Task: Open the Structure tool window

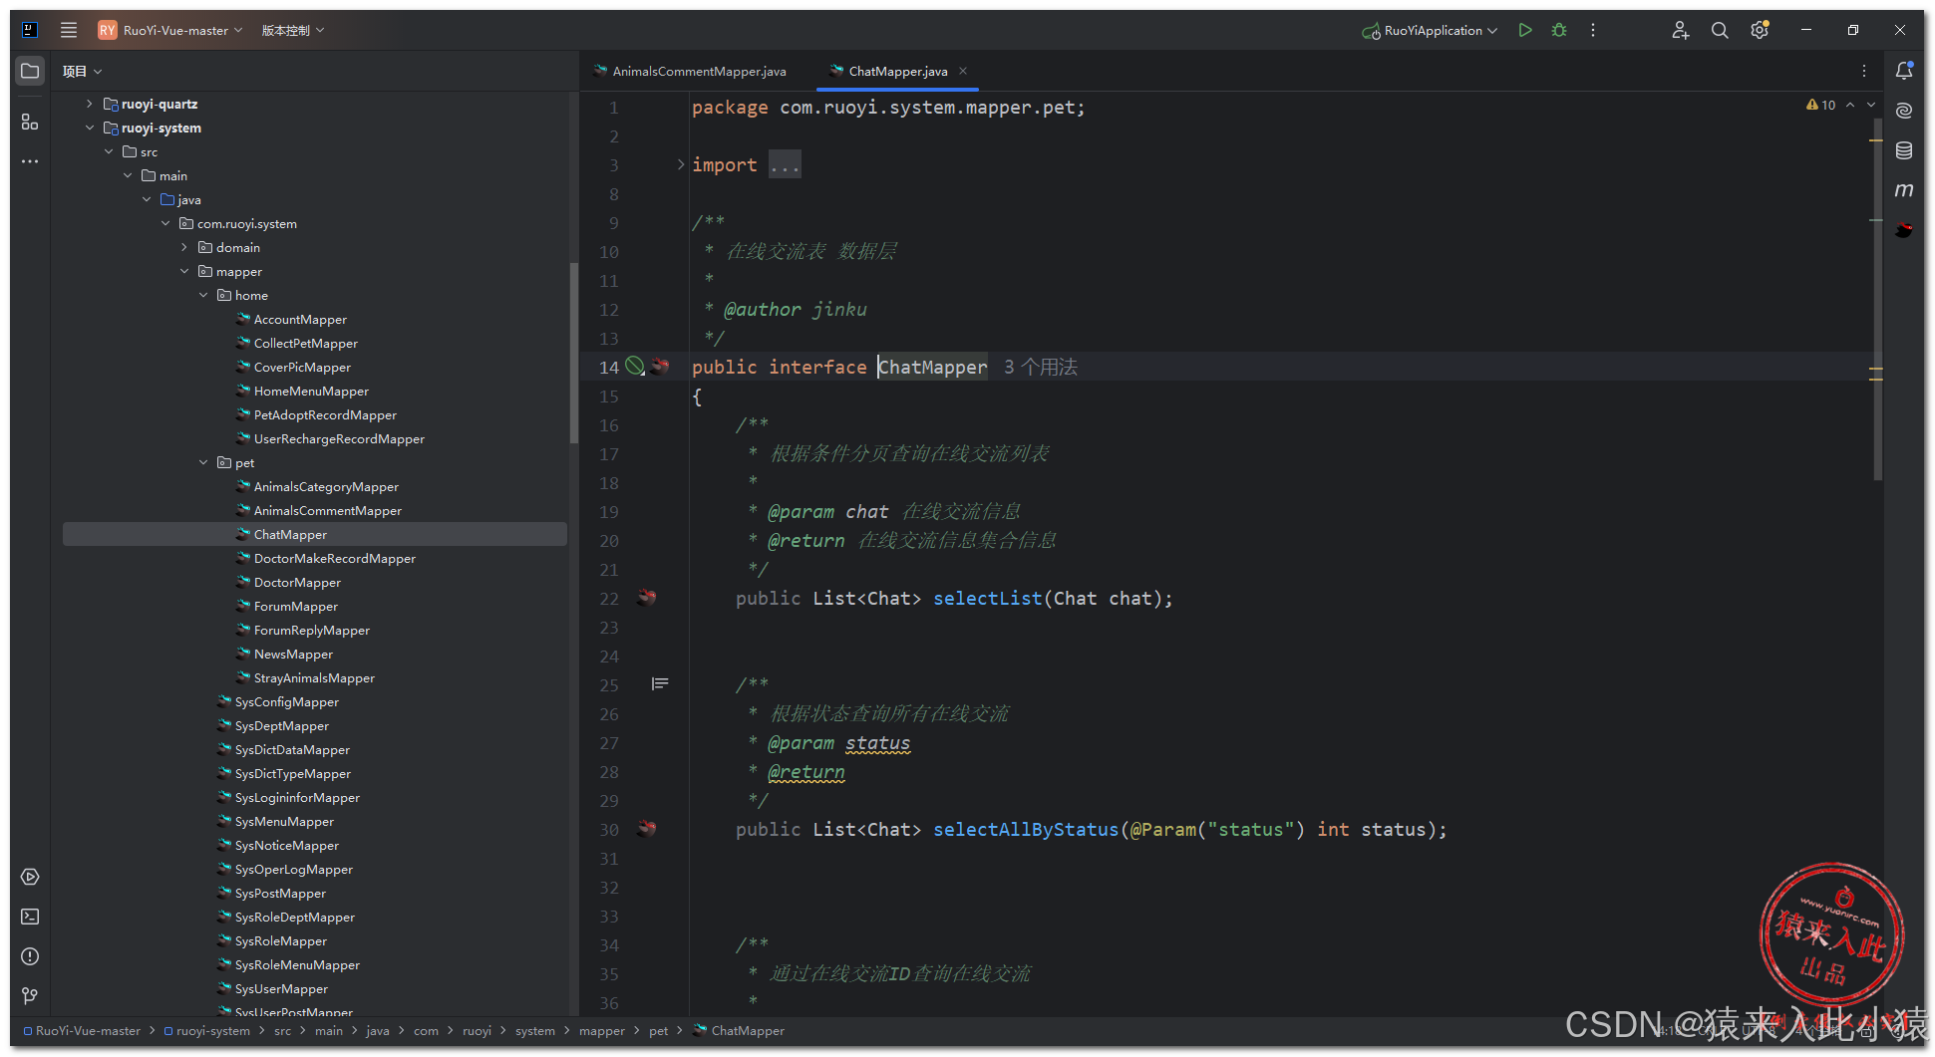Action: 30,122
